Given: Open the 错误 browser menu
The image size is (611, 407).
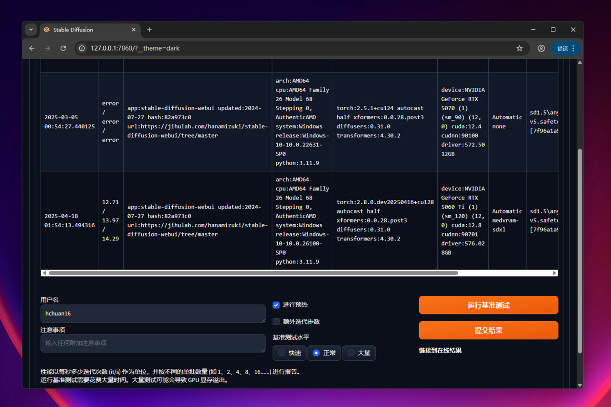Looking at the screenshot, I should 566,48.
